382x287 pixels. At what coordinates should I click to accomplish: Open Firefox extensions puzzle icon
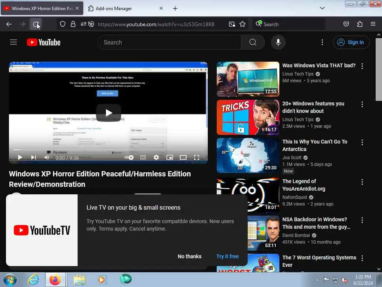point(360,24)
